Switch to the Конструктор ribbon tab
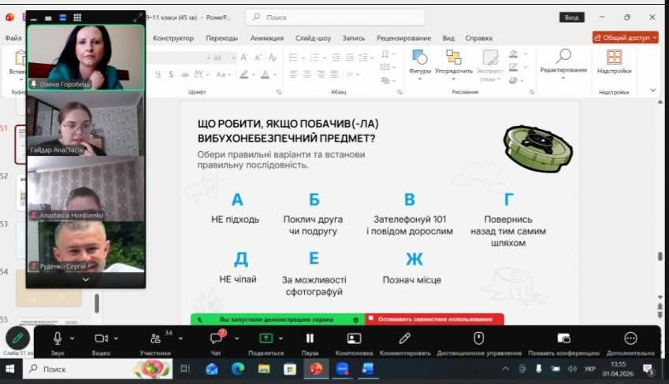The width and height of the screenshot is (669, 384). point(173,38)
